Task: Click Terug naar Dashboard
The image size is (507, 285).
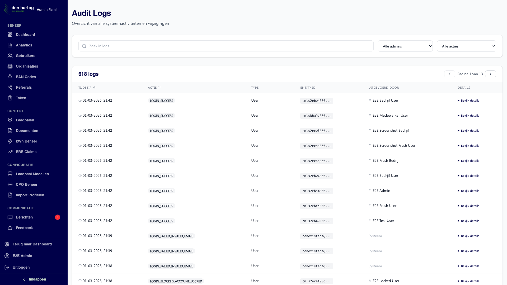Action: pos(32,244)
